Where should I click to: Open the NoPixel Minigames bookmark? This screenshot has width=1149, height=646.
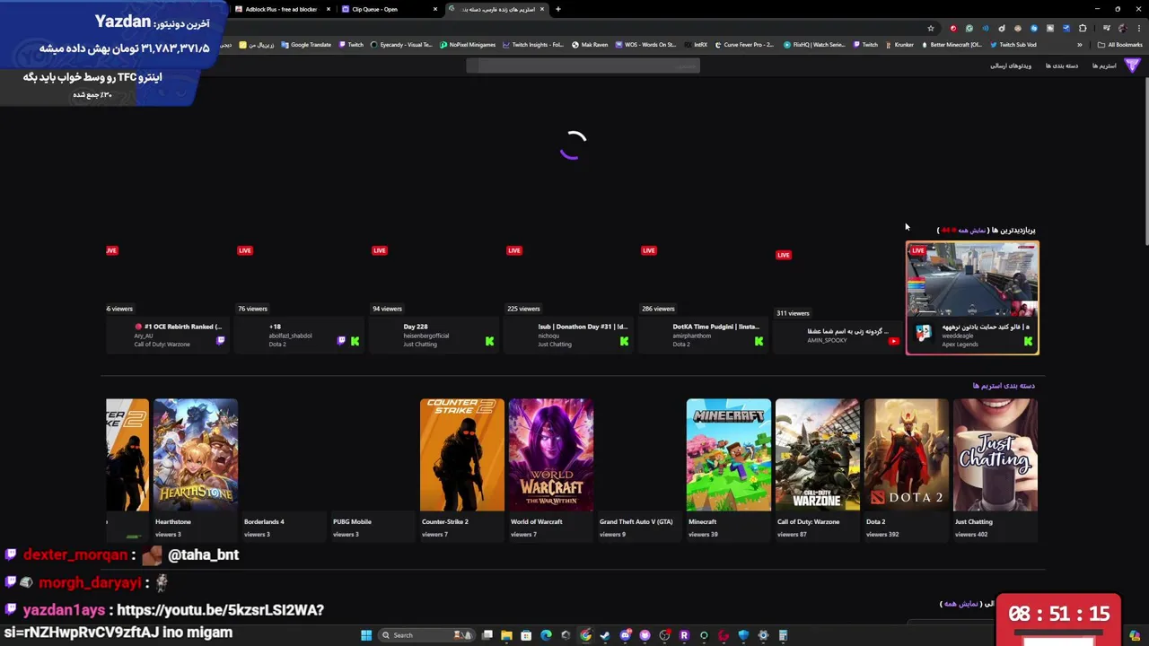468,45
